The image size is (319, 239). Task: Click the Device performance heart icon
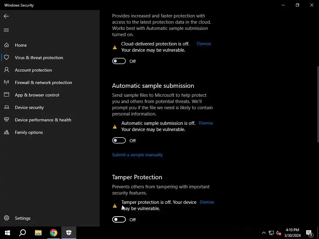[x=7, y=120]
